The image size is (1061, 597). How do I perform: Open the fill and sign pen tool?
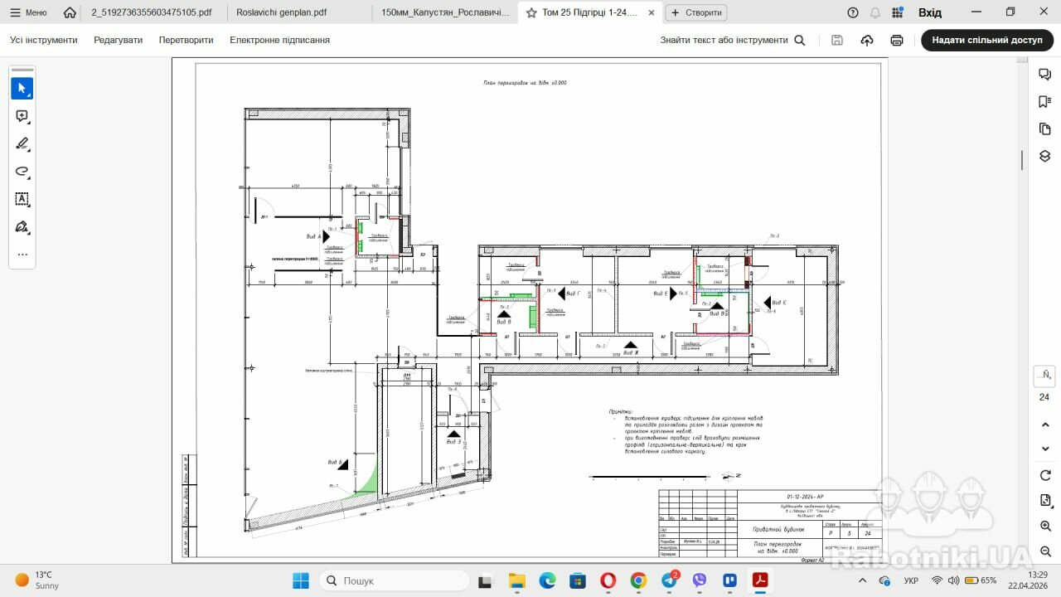[22, 226]
